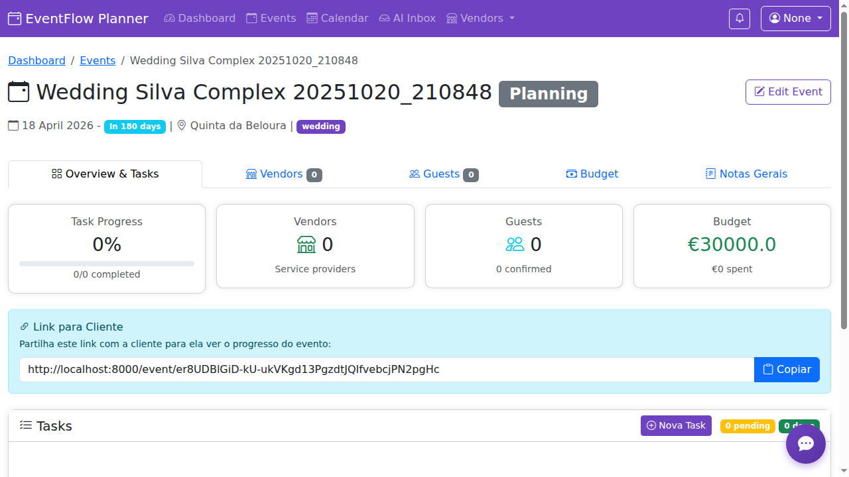
Task: Click the Task Progress bar
Action: (x=107, y=264)
